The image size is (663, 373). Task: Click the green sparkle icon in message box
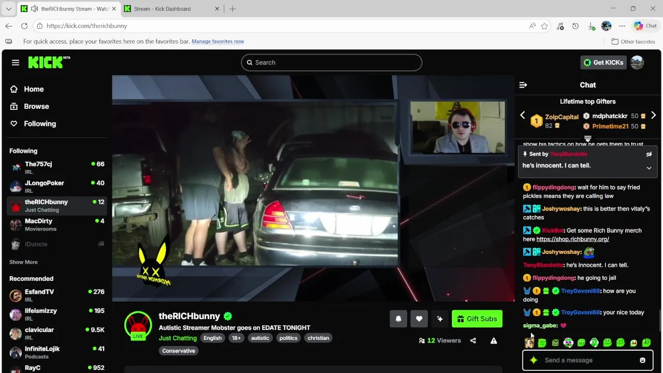534,360
